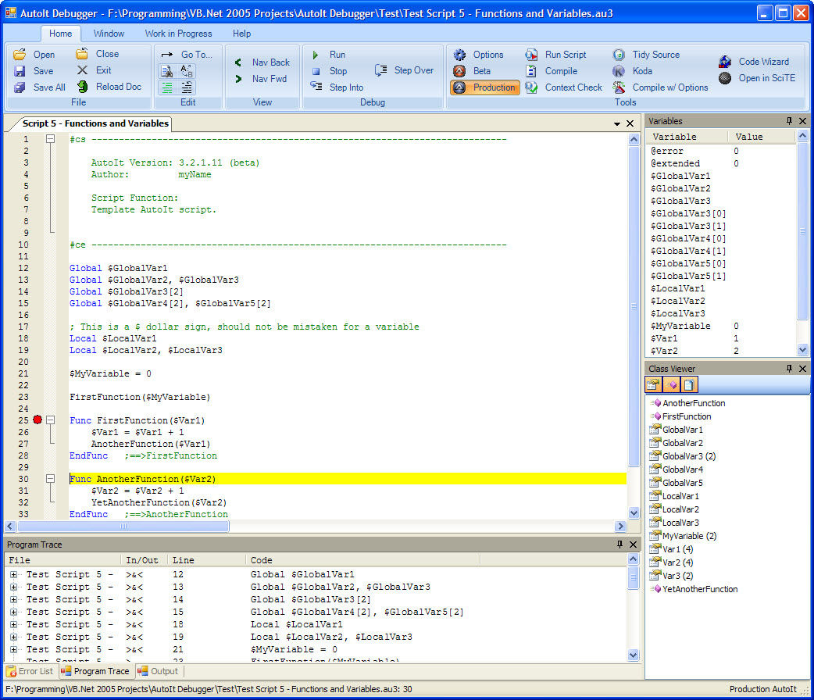Open the Window ribbon tab
Viewport: 814px width, 700px height.
coord(109,34)
